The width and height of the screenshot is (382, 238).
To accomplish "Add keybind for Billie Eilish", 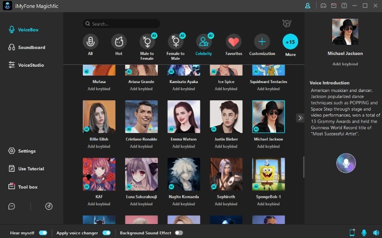I will coord(99,147).
